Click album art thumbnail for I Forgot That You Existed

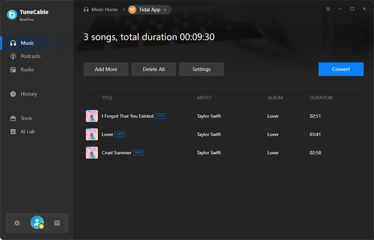[x=92, y=116]
